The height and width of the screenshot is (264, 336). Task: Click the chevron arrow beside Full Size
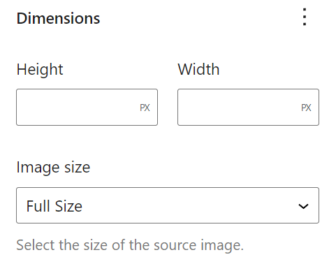pos(303,206)
